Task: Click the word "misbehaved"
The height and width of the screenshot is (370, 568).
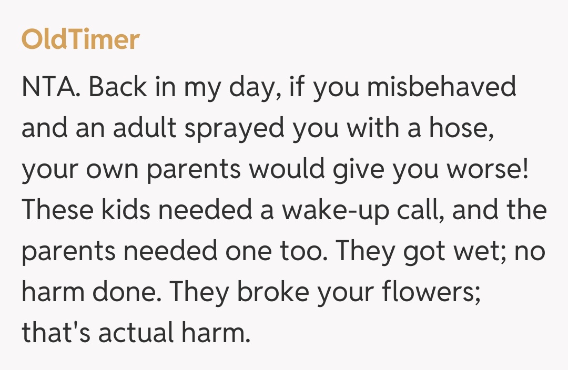Action: tap(442, 88)
